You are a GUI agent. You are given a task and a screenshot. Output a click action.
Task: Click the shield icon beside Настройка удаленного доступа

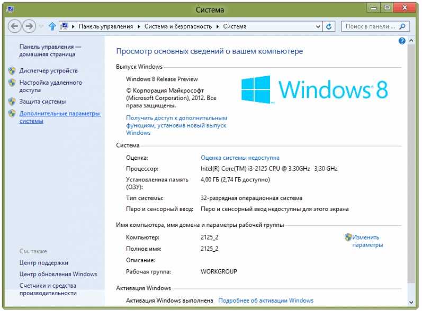coord(12,83)
